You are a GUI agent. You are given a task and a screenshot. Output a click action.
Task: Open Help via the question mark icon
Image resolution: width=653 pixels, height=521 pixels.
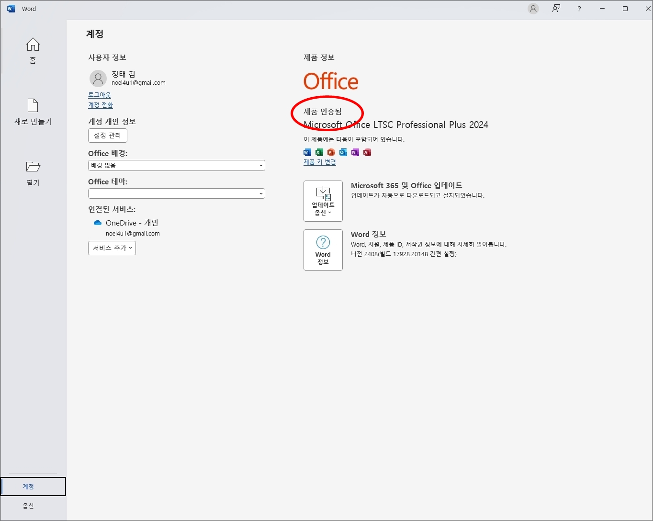[579, 9]
